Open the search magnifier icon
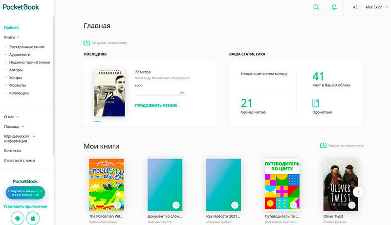 click(x=316, y=7)
